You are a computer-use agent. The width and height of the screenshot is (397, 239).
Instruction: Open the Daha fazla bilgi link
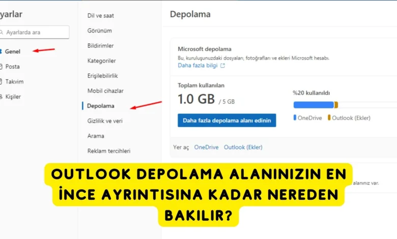pyautogui.click(x=197, y=66)
